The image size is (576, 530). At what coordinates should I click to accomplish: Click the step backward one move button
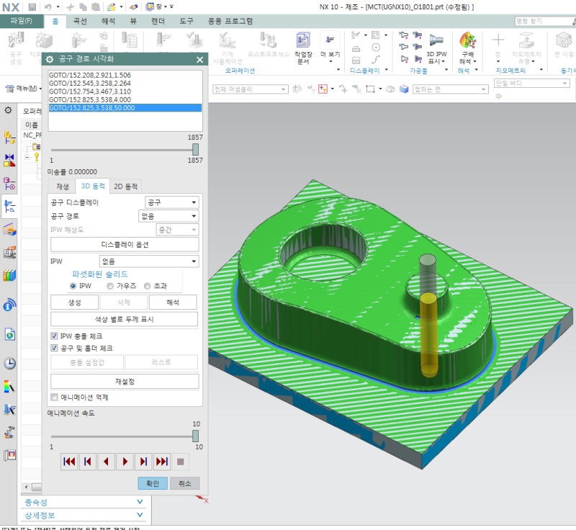88,462
